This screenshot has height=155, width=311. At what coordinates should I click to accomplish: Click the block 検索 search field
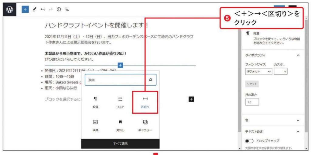coord(117,80)
